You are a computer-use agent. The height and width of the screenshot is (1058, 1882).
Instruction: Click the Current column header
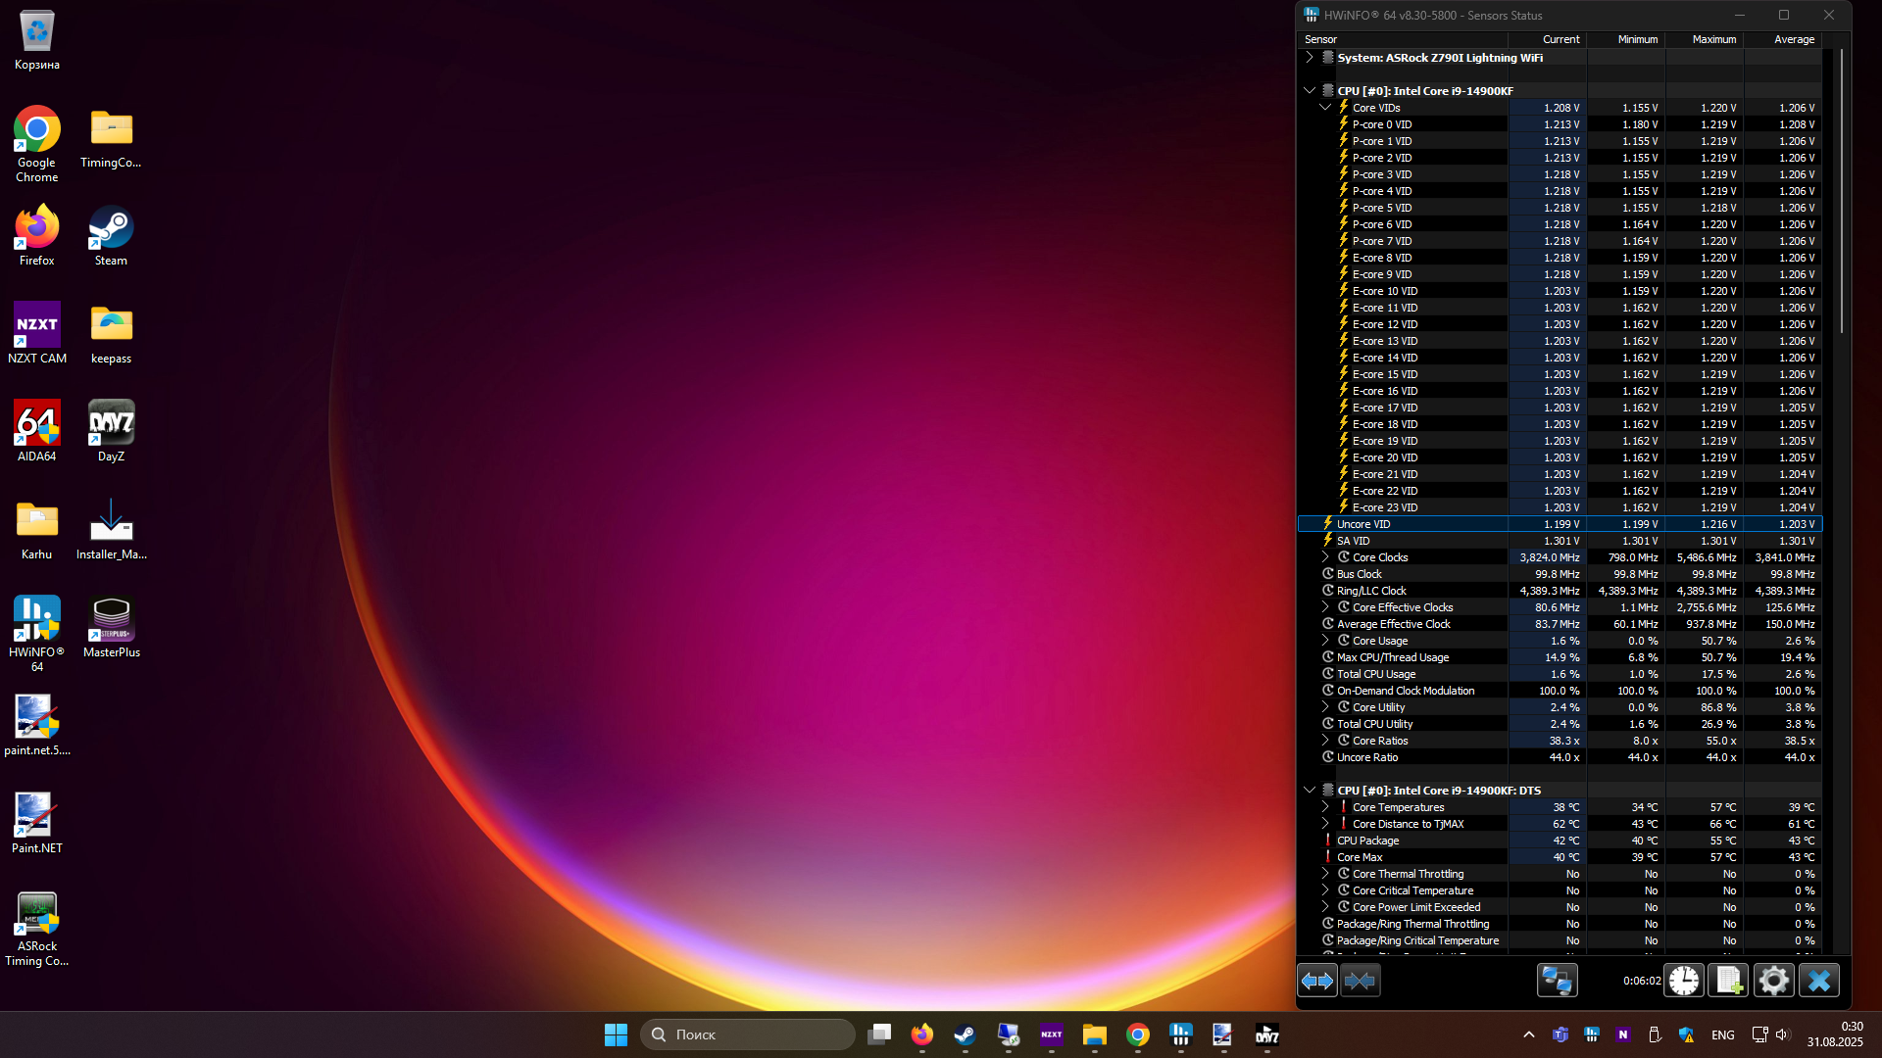click(1548, 39)
